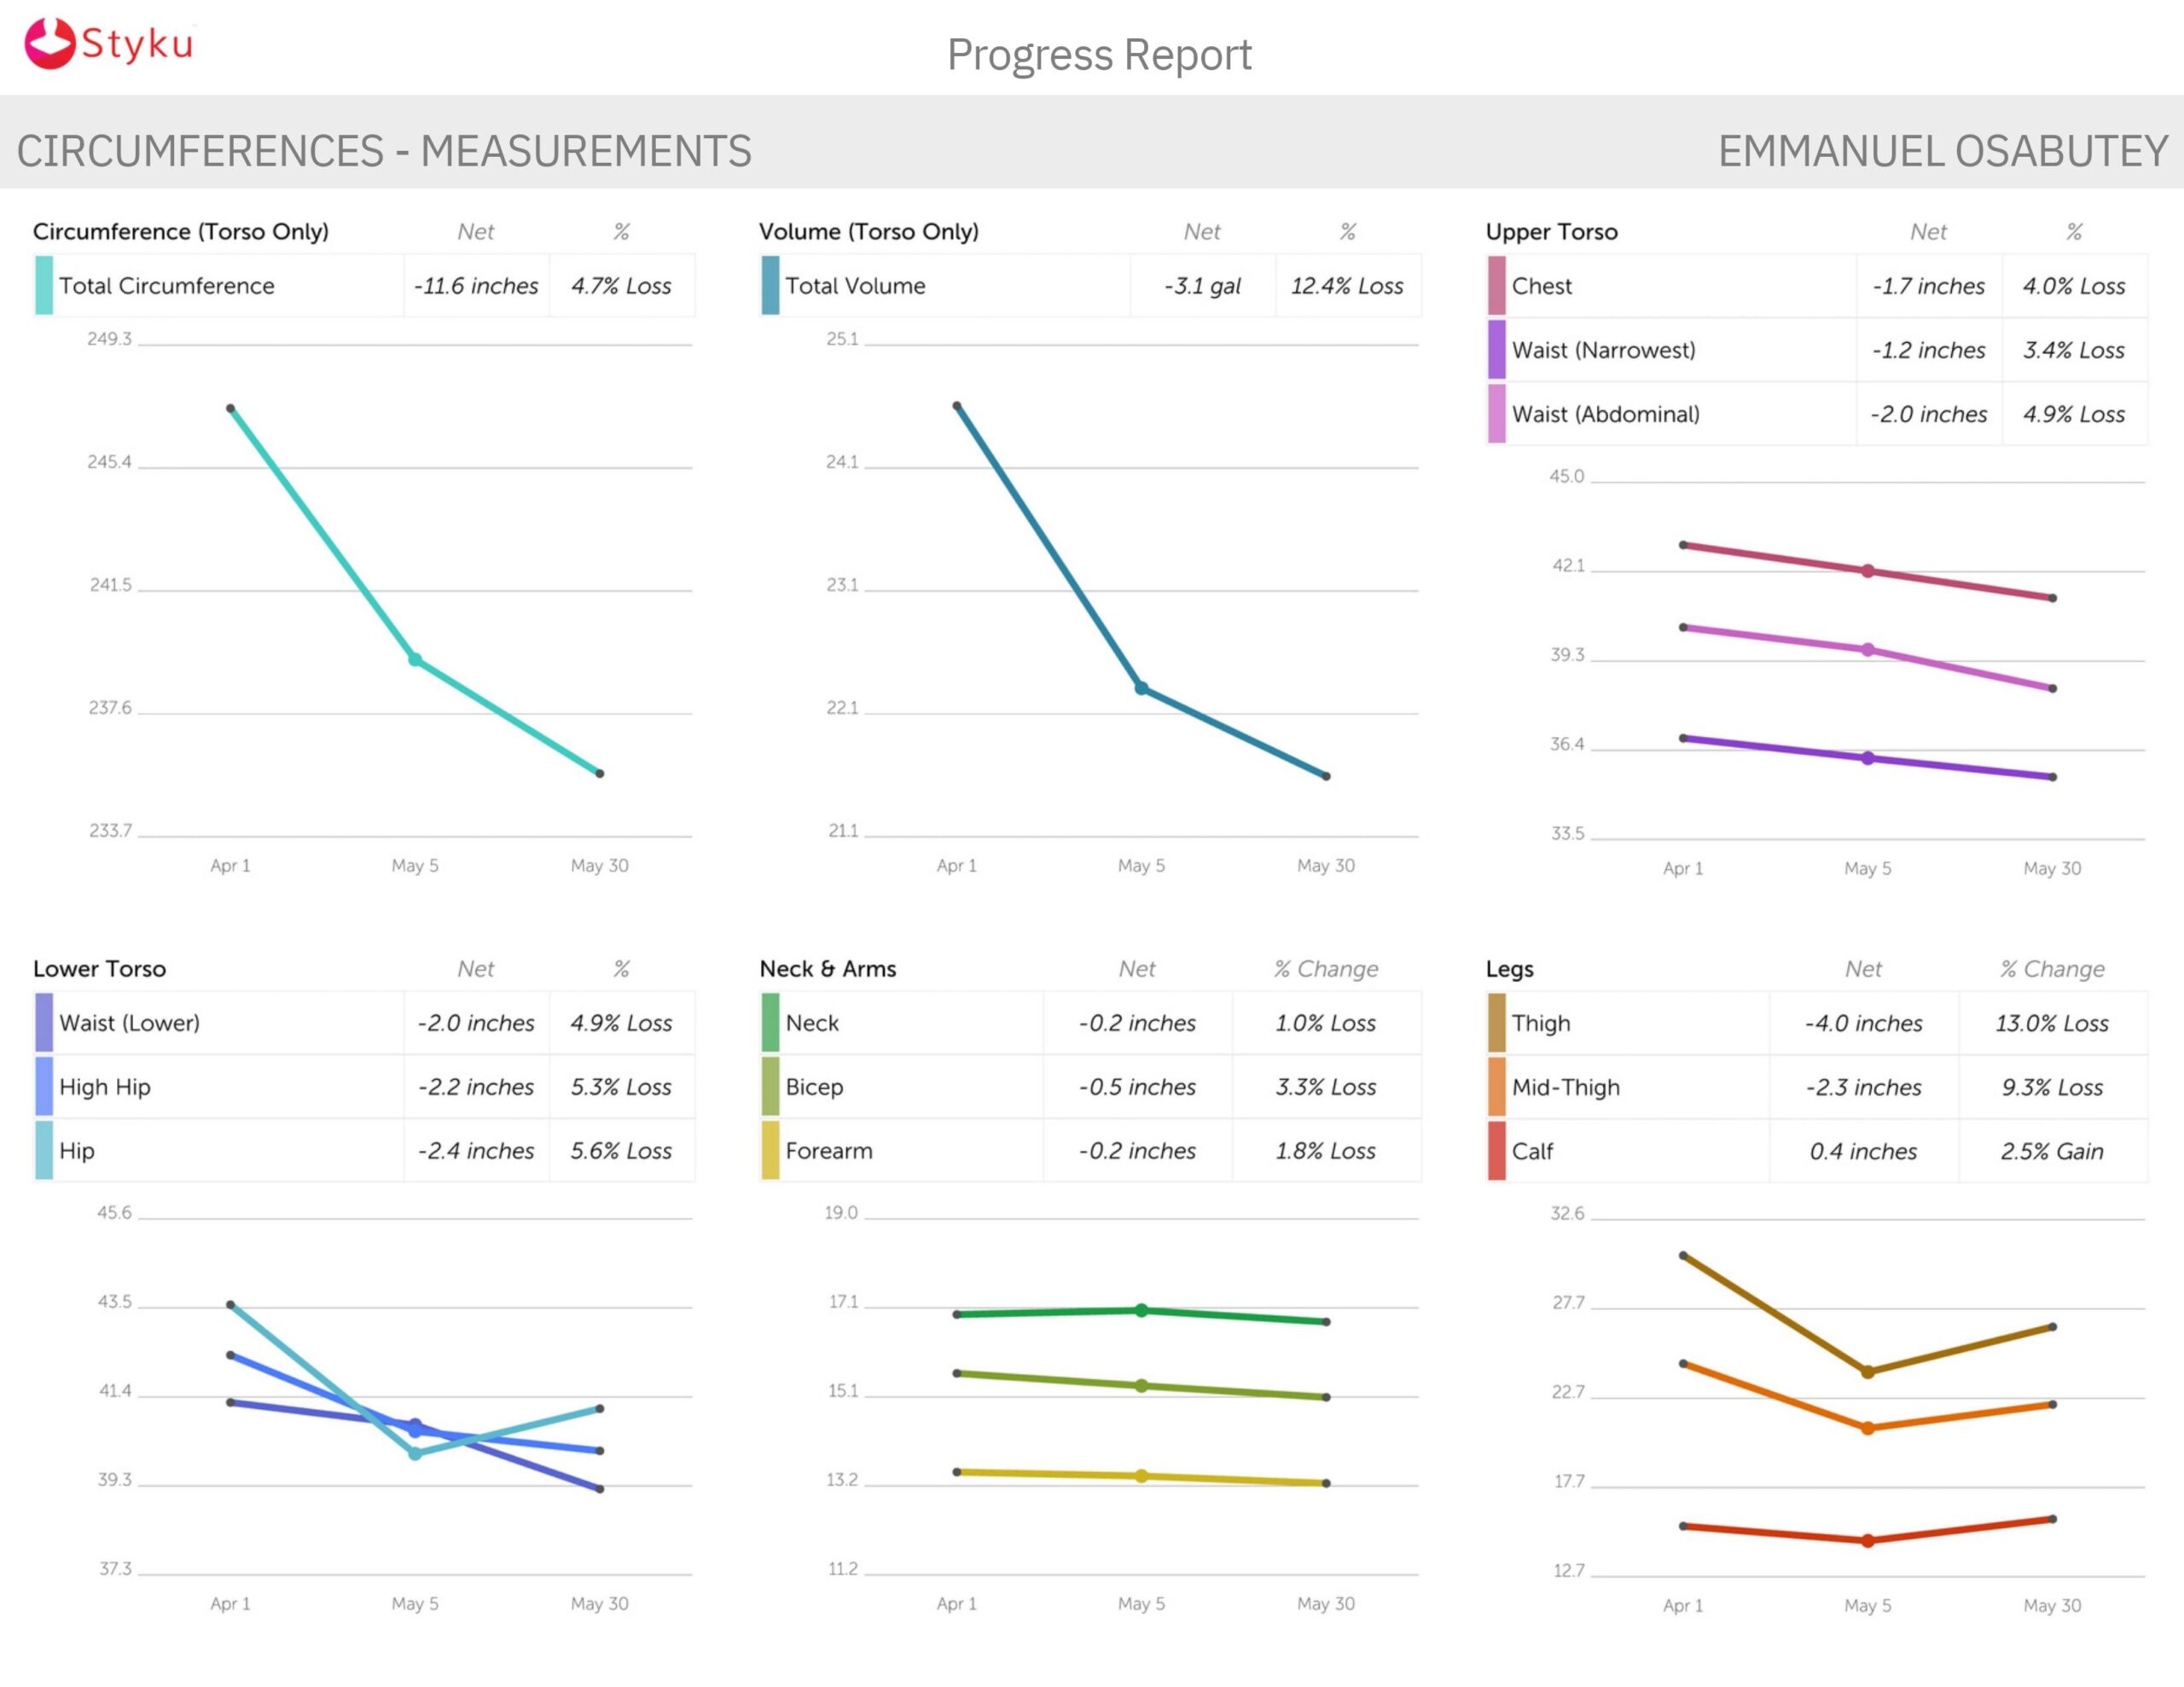Click the 249.3 axis label on Circumference chart
This screenshot has height=1687, width=2184.
point(109,338)
